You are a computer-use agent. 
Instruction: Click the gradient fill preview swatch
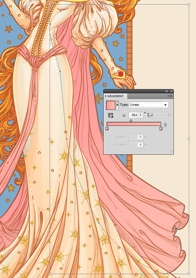pyautogui.click(x=111, y=105)
